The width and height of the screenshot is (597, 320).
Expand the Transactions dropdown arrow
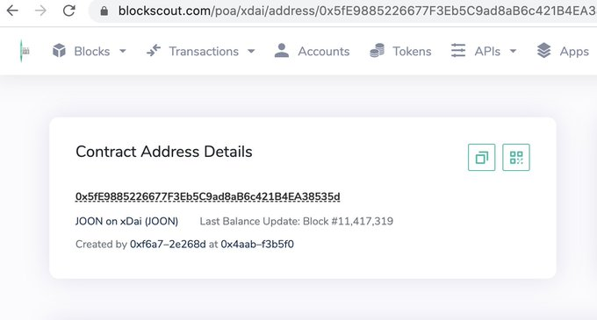251,51
